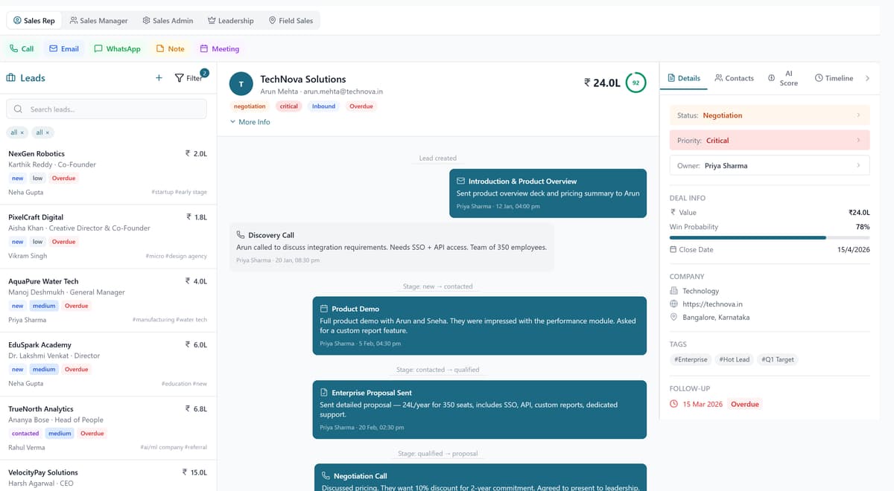This screenshot has width=894, height=491.
Task: Open the Contacts tab
Action: coord(734,78)
